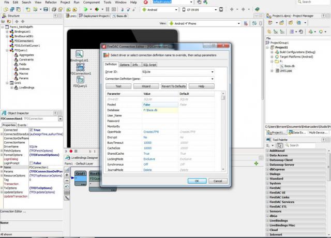Select Unit1.pas in Project Manager
This screenshot has width=331, height=238.
[286, 71]
